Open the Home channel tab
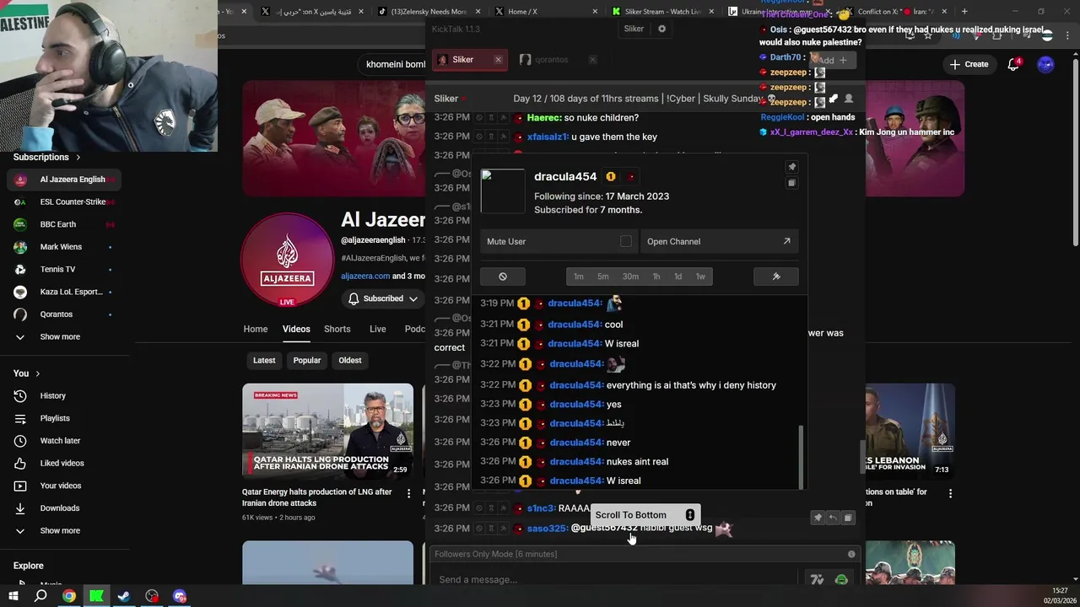Screen dimensions: 1080x607 pyautogui.click(x=256, y=329)
